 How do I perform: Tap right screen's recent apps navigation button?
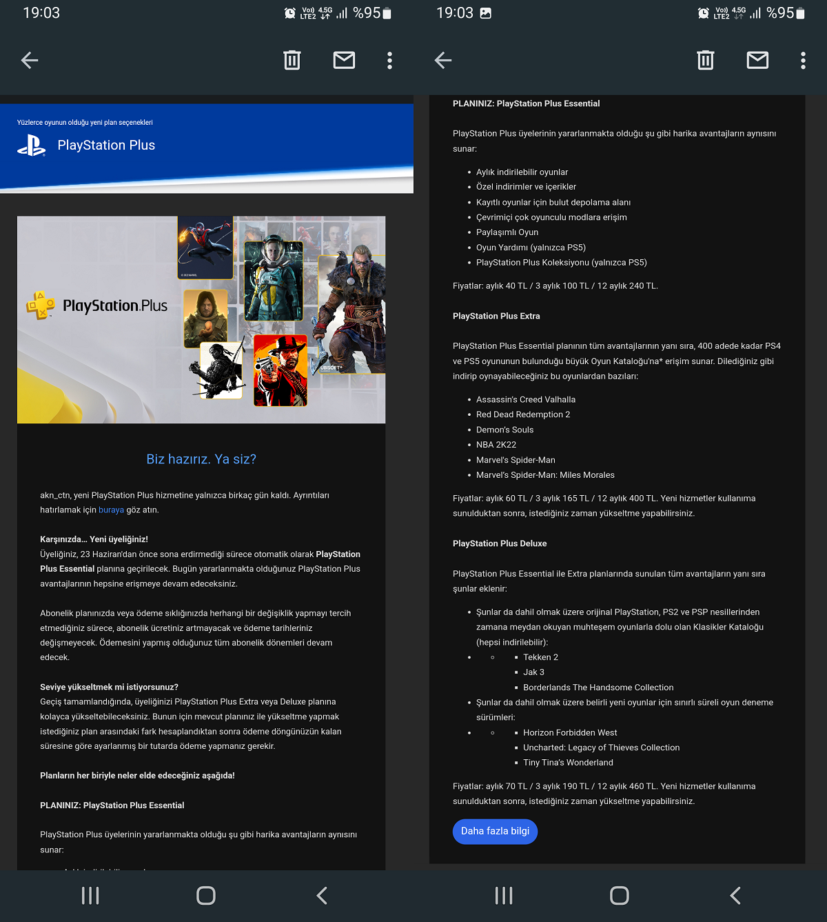pos(504,896)
